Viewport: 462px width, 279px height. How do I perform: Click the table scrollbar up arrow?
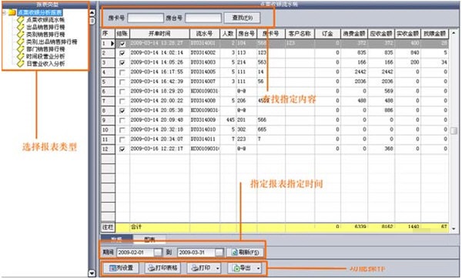[454, 33]
